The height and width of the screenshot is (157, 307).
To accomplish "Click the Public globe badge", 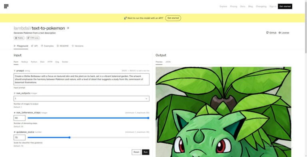I will tap(19, 38).
